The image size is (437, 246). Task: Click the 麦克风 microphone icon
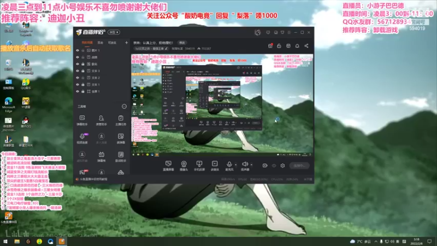coord(229,166)
